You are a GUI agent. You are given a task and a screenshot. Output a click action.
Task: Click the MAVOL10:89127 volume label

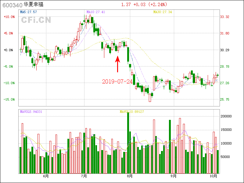tap(132, 112)
